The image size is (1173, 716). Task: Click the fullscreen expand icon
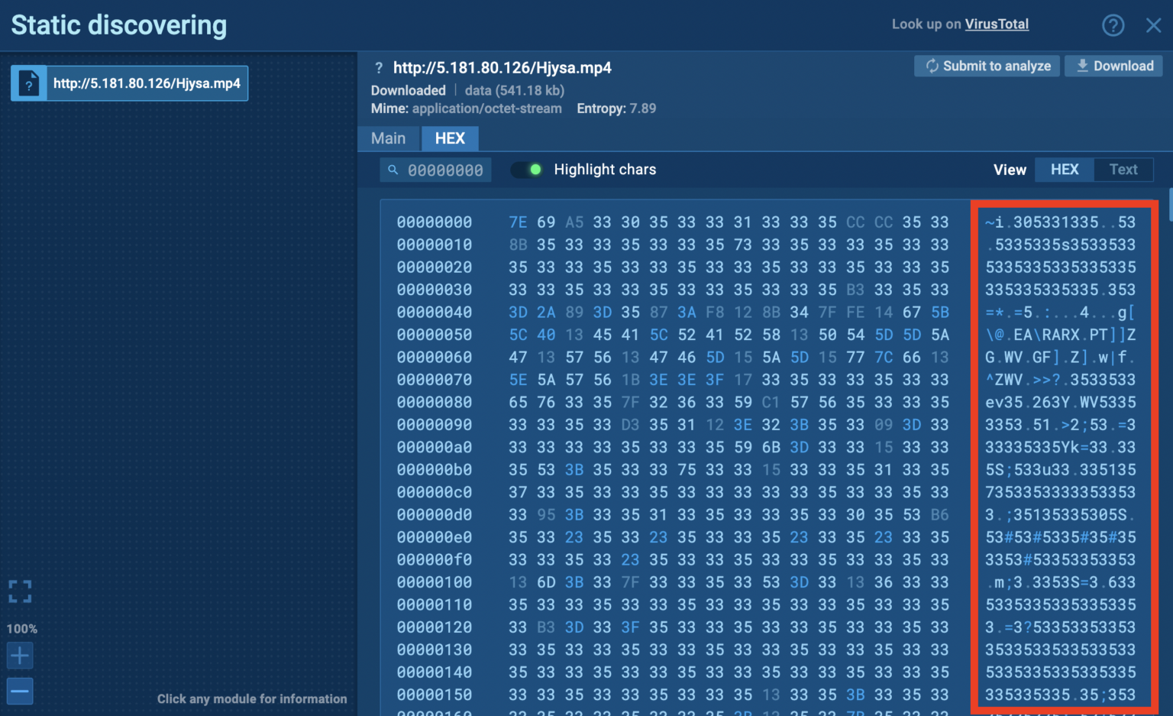coord(20,591)
